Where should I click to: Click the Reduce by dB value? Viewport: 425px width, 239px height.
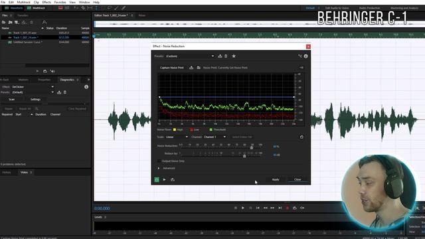pos(276,155)
